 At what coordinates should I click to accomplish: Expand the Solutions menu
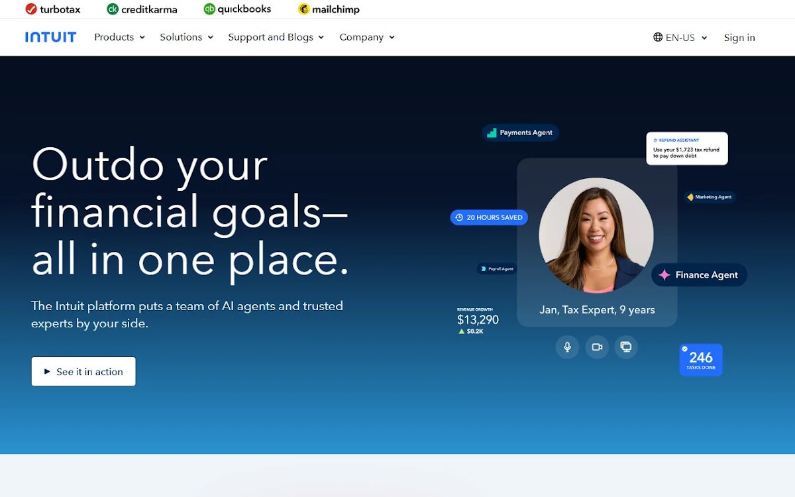click(186, 37)
